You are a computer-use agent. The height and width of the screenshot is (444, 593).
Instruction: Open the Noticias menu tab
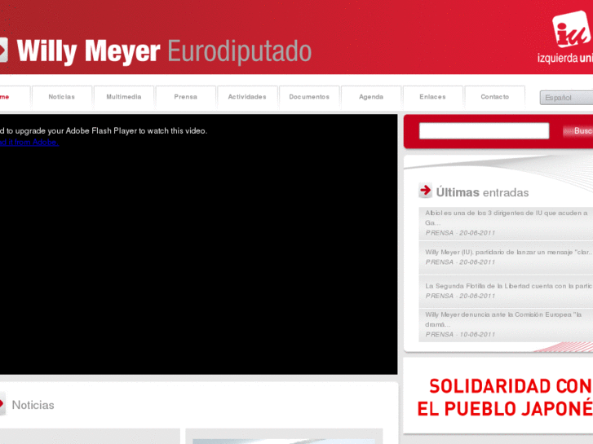pyautogui.click(x=62, y=97)
